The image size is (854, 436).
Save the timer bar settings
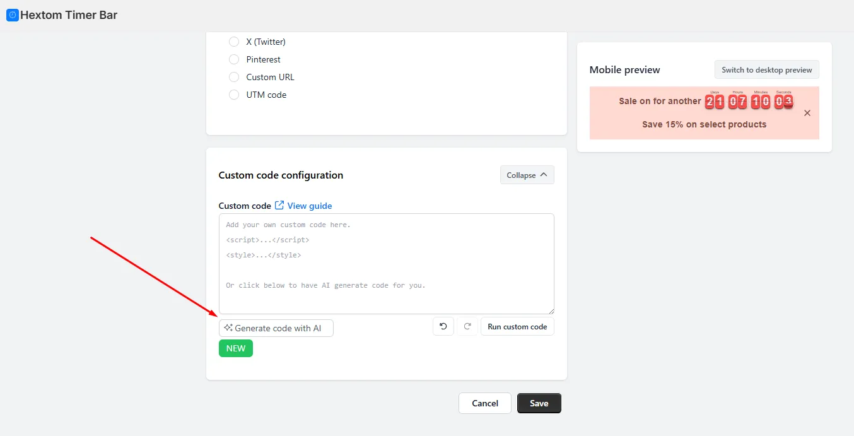point(539,403)
